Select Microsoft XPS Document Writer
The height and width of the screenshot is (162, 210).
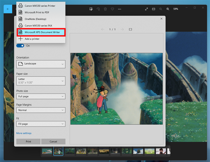[41, 32]
